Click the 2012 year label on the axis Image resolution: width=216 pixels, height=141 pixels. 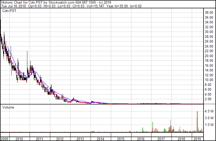click(x=60, y=139)
